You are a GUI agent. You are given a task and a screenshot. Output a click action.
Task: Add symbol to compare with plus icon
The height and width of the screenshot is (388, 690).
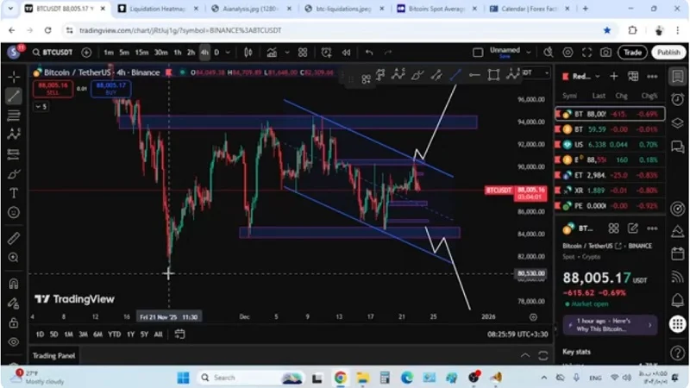point(87,53)
